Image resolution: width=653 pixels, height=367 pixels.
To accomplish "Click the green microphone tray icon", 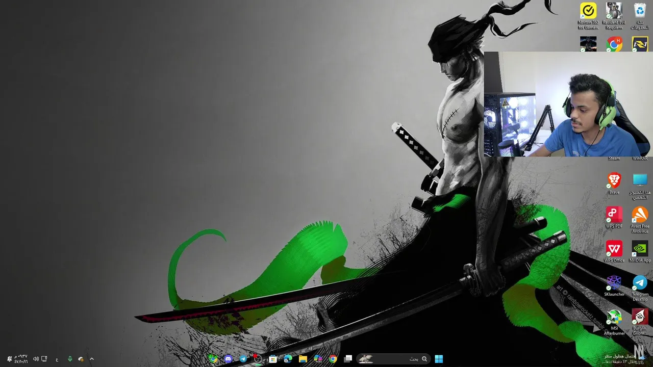I will tap(70, 359).
